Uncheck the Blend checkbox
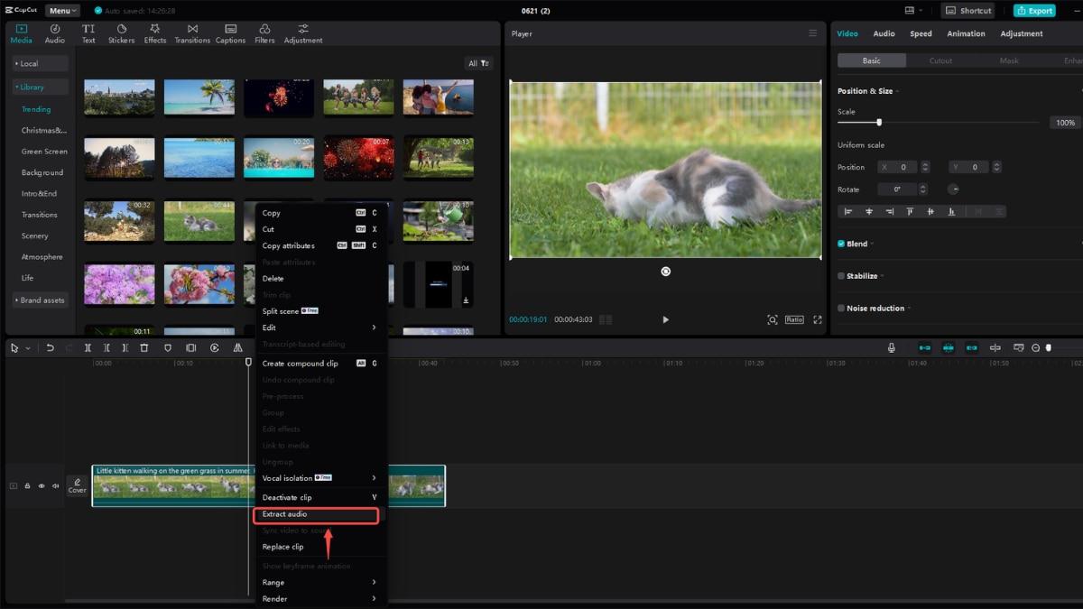Image resolution: width=1083 pixels, height=609 pixels. tap(841, 244)
